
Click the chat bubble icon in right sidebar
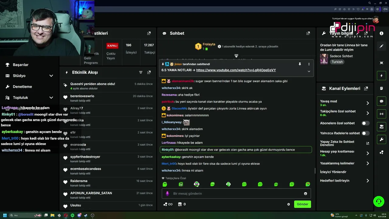click(381, 101)
